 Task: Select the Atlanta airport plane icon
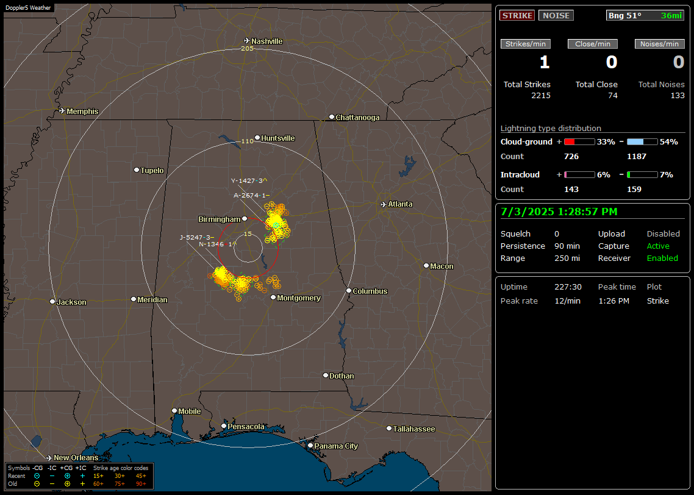(x=384, y=204)
